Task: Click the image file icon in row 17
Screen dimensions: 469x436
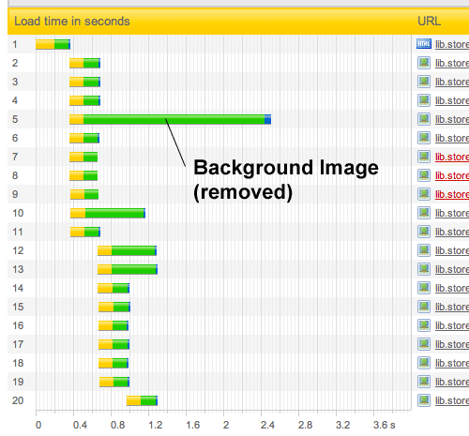Action: (x=424, y=344)
